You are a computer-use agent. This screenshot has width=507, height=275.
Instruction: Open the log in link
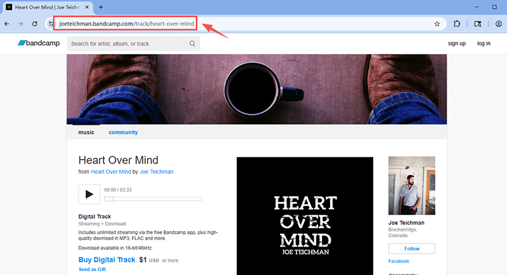[484, 43]
